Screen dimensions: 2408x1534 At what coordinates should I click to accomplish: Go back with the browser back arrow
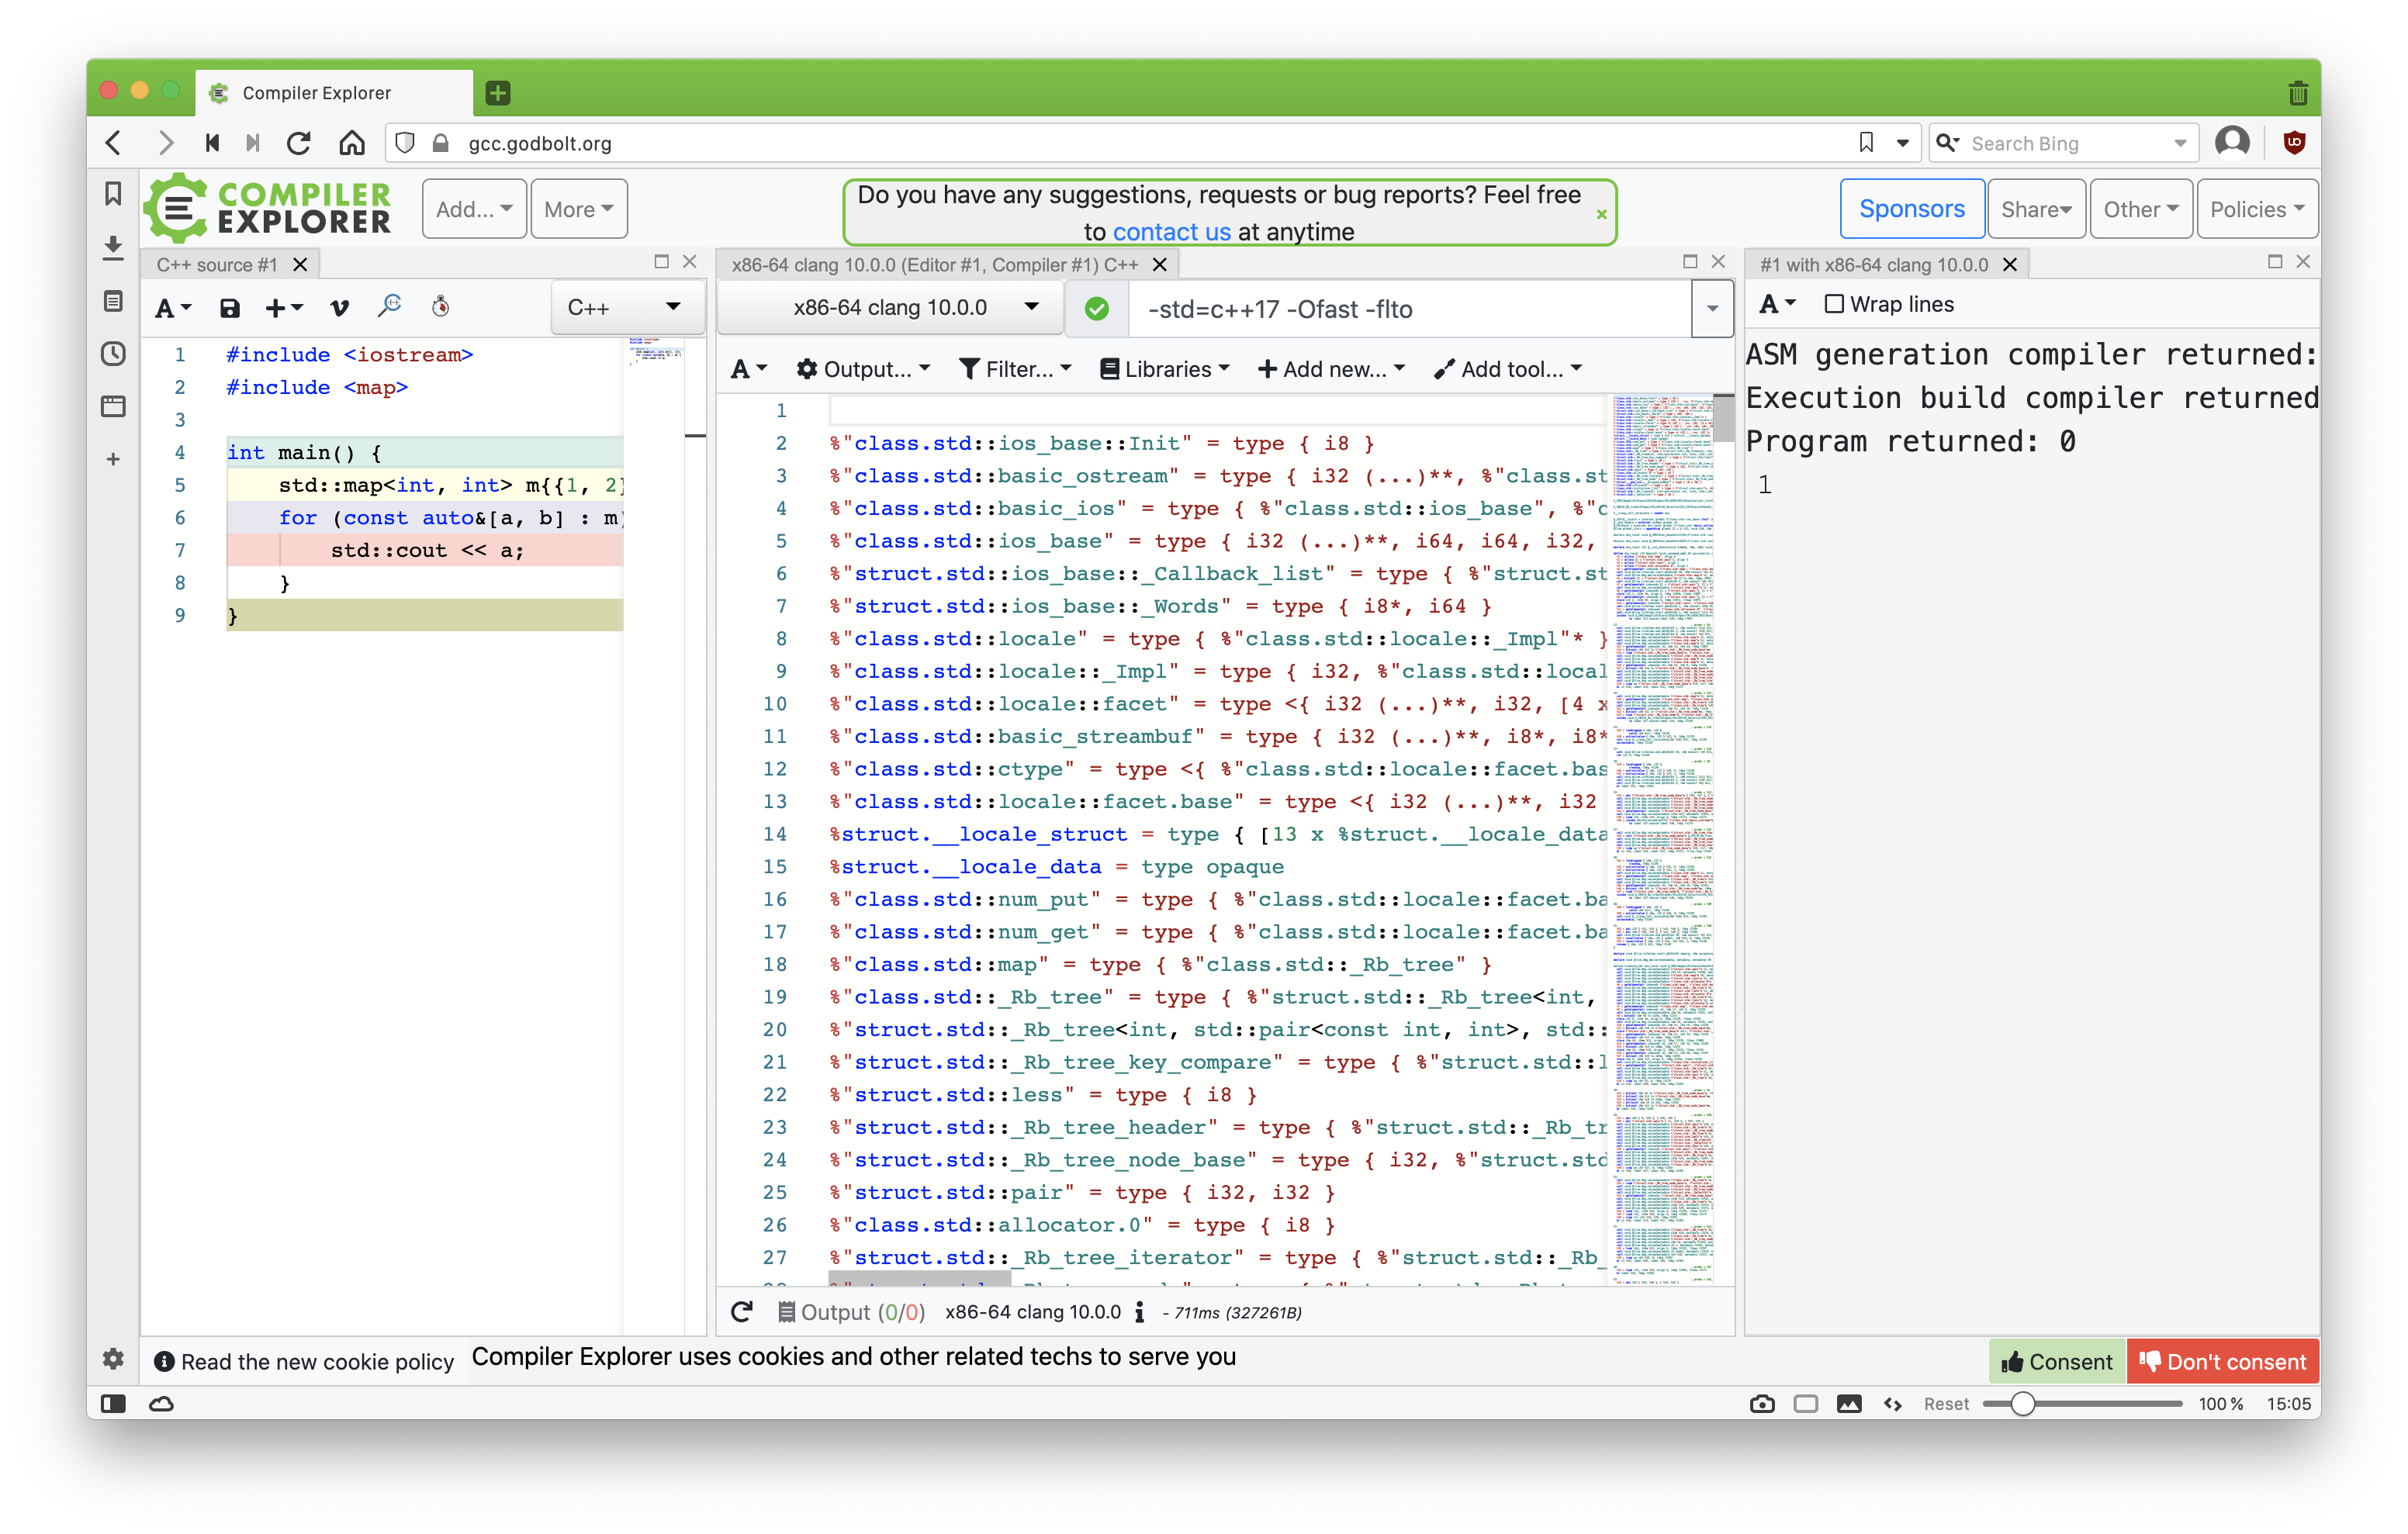[113, 143]
